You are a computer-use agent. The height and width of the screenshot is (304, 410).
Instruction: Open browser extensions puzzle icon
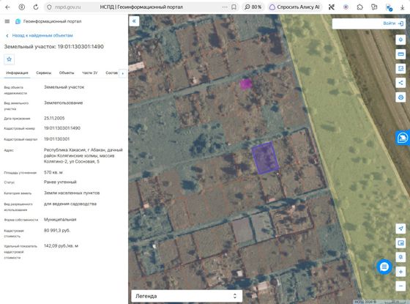coord(359,7)
